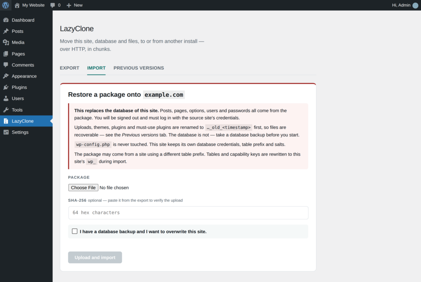Click the WordPress logo icon
Image resolution: width=421 pixels, height=282 pixels.
[6, 5]
